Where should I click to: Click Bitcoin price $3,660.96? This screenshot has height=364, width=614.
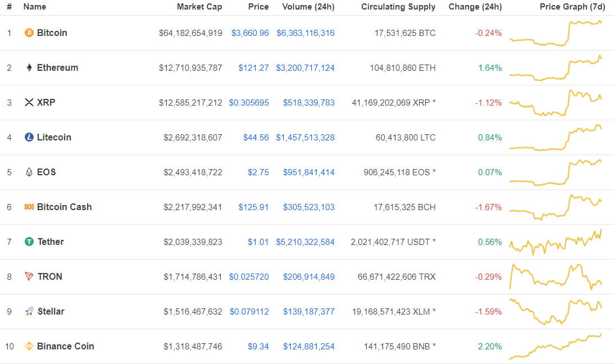pyautogui.click(x=250, y=33)
